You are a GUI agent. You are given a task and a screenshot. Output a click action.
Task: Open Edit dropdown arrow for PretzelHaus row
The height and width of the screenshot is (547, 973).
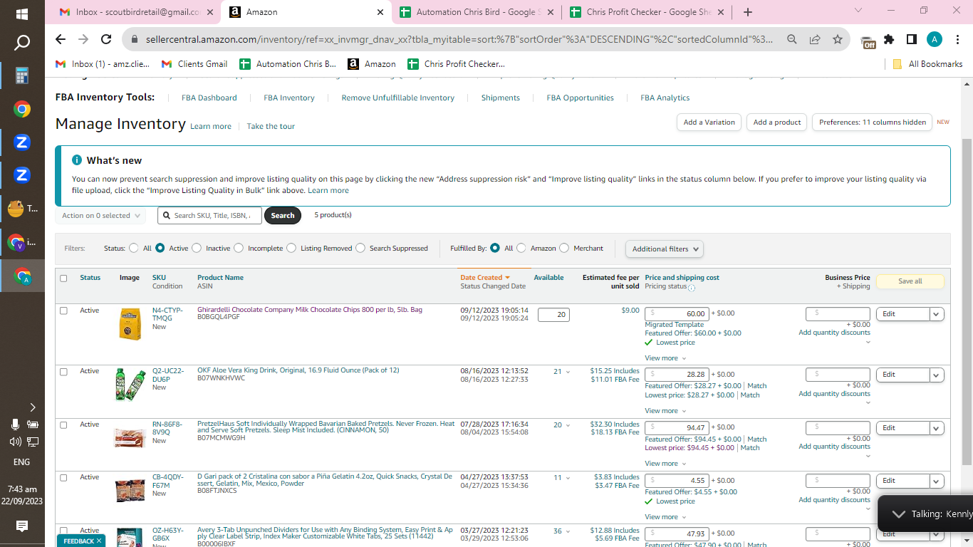point(937,428)
